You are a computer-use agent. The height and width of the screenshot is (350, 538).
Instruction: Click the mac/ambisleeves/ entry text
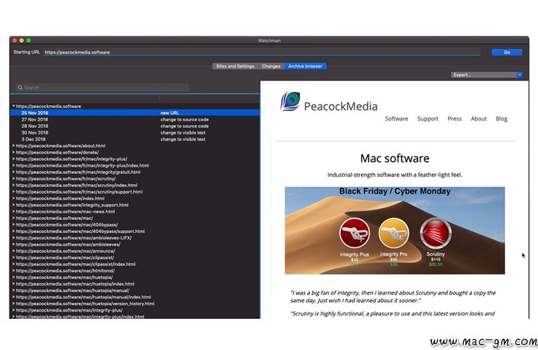[68, 244]
